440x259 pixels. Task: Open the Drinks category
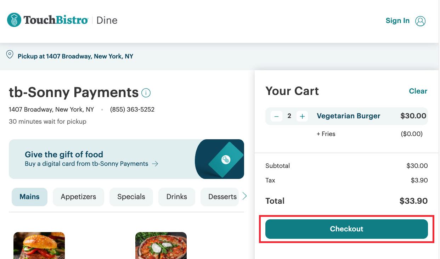[x=176, y=196]
